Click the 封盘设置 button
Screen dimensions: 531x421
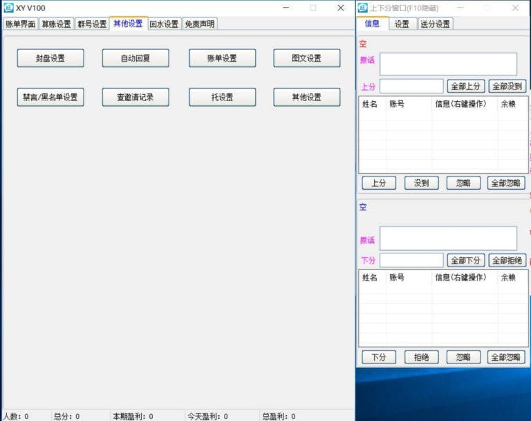50,58
